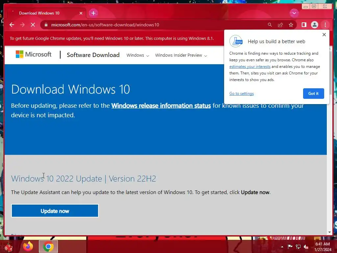Bookmark this page with star
337x253 pixels.
click(291, 25)
